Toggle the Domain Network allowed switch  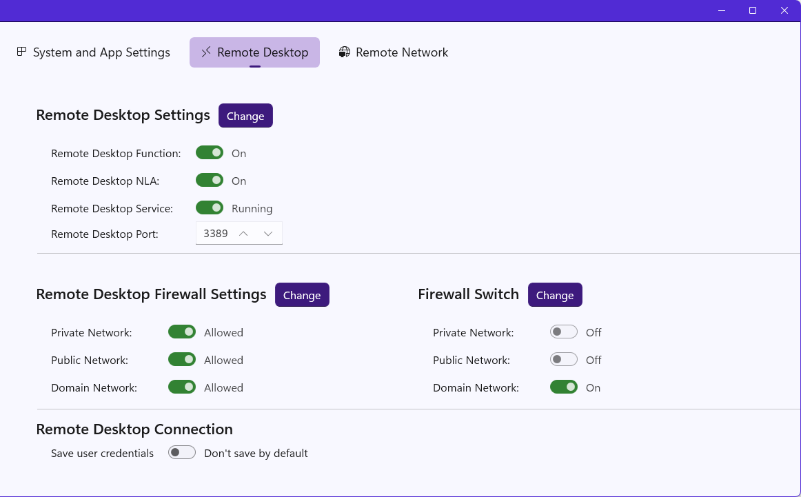(182, 387)
